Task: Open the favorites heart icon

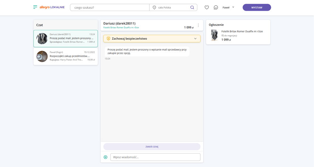Action: click(x=207, y=8)
